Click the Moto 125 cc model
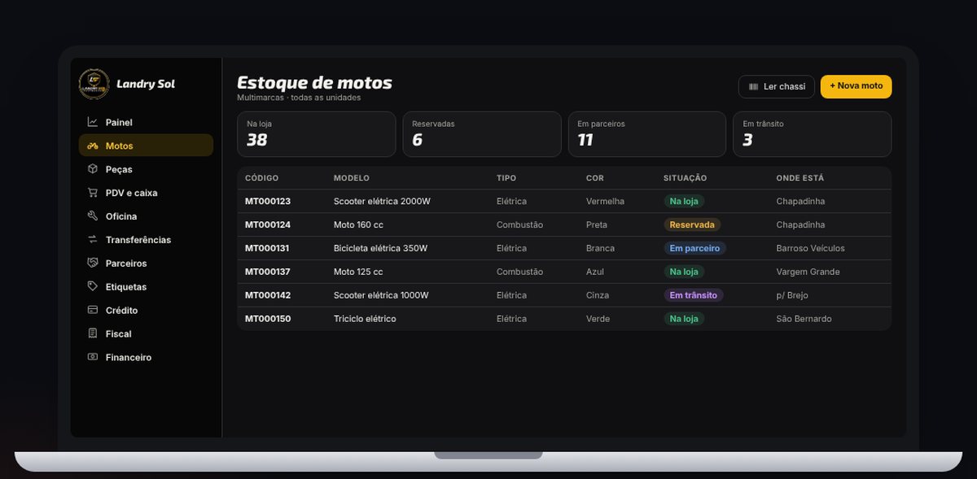Viewport: 977px width, 479px height. (x=358, y=272)
